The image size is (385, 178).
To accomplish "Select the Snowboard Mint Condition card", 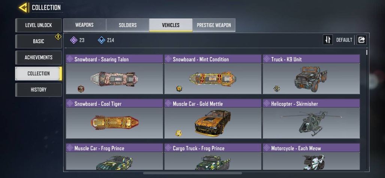I will click(213, 75).
